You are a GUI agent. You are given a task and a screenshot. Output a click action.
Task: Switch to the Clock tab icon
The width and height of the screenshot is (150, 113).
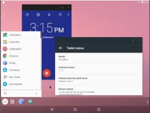(x=38, y=14)
